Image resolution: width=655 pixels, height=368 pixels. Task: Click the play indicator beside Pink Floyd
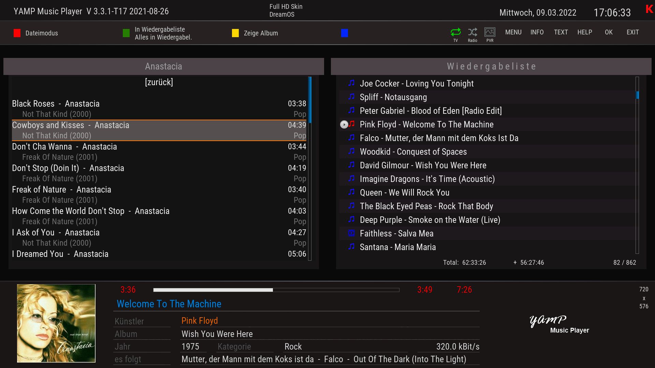344,125
